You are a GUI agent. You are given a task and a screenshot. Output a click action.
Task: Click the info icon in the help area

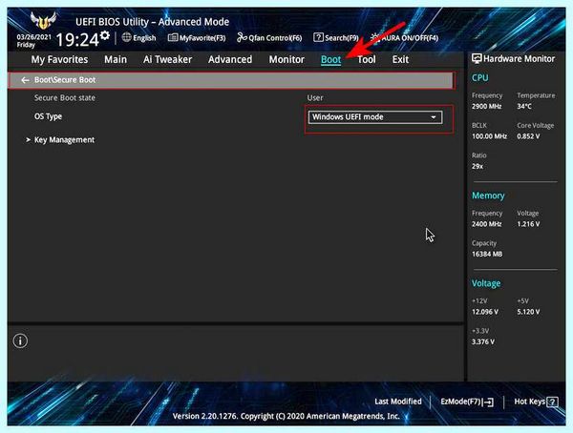pyautogui.click(x=20, y=341)
